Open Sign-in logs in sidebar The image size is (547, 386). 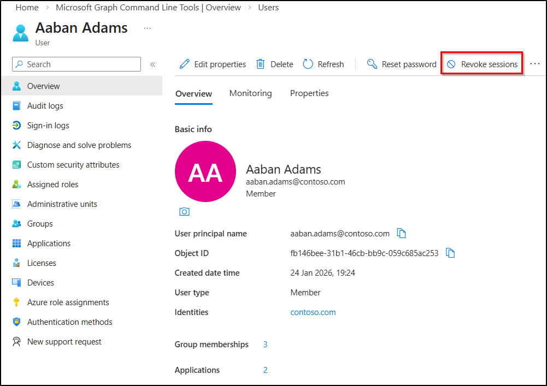48,126
